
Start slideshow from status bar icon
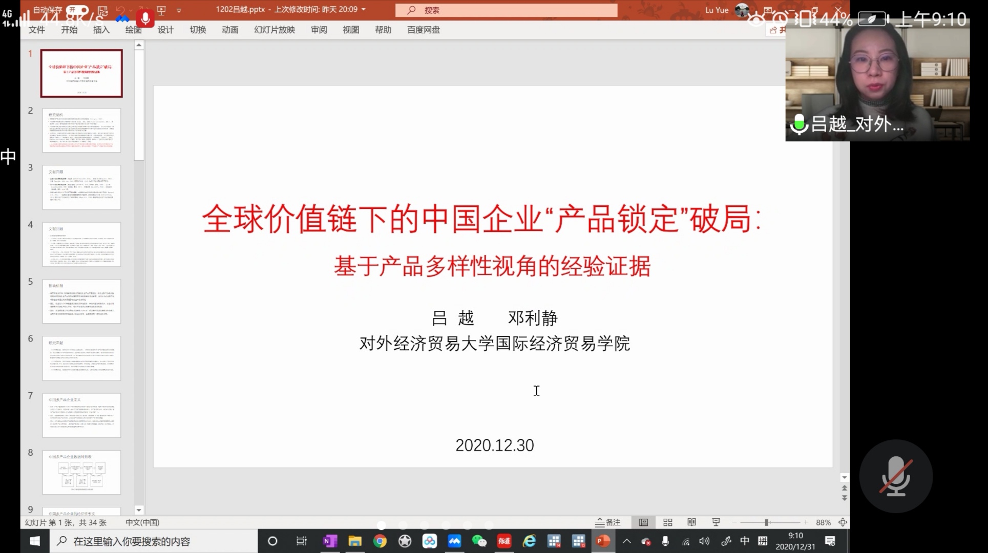click(x=716, y=522)
